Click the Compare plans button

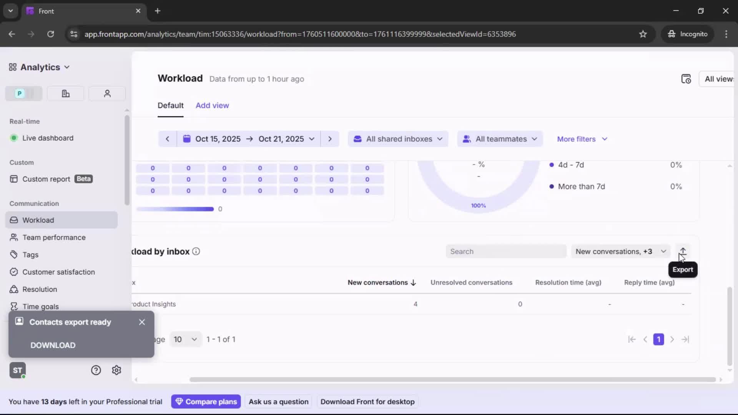coord(206,402)
